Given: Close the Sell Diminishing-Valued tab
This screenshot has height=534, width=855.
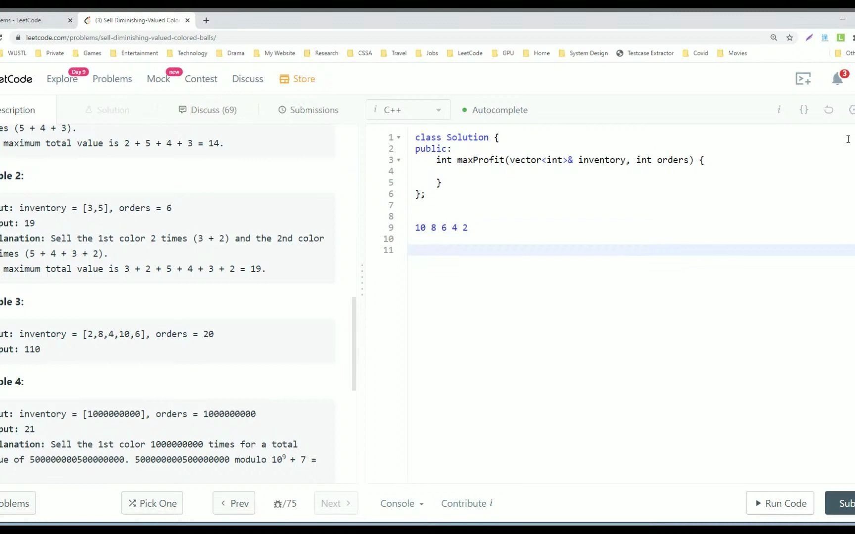Looking at the screenshot, I should [x=188, y=20].
